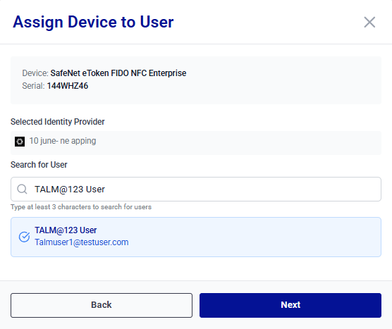Click the Assign Device to User title
Screen dimensions: 392x329
point(93,23)
